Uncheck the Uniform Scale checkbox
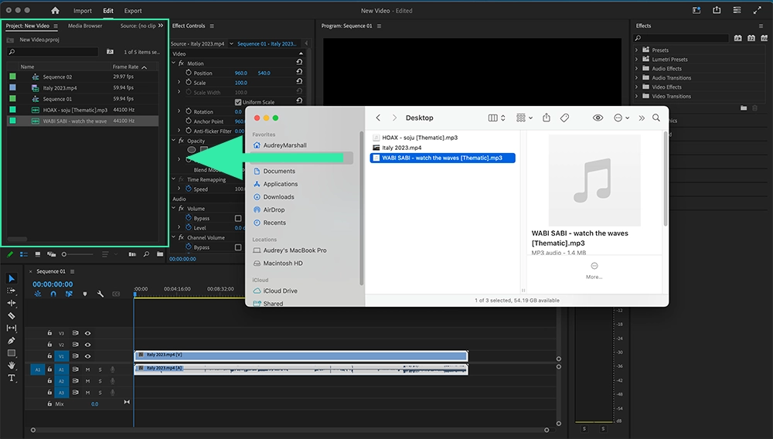 (x=238, y=102)
